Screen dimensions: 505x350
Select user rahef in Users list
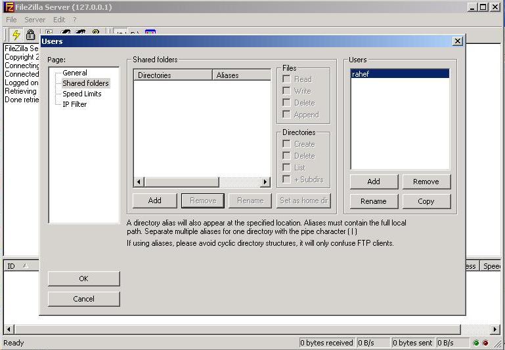click(x=400, y=74)
